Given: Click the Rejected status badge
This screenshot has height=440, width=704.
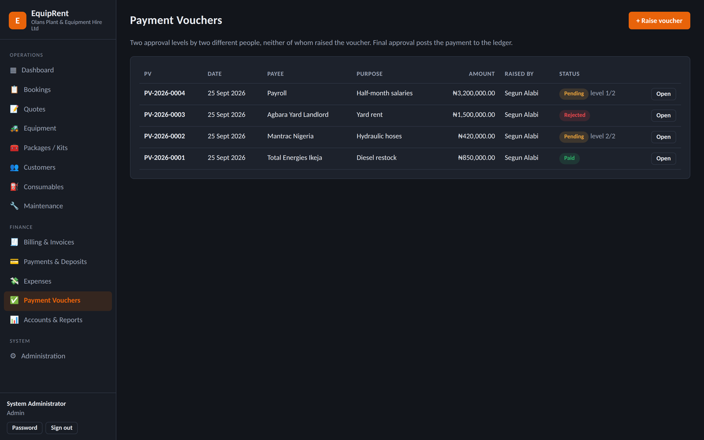Looking at the screenshot, I should (x=574, y=115).
